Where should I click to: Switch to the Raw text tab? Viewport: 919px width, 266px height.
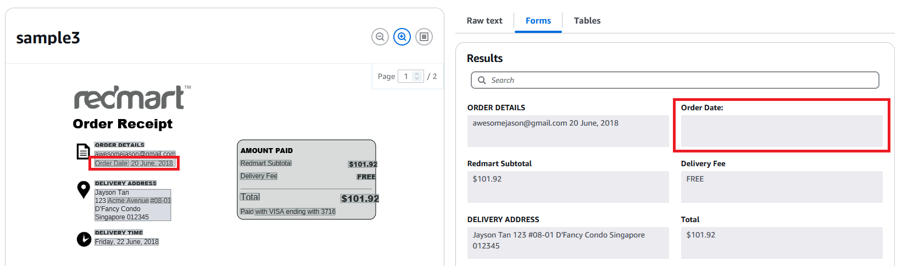tap(484, 21)
